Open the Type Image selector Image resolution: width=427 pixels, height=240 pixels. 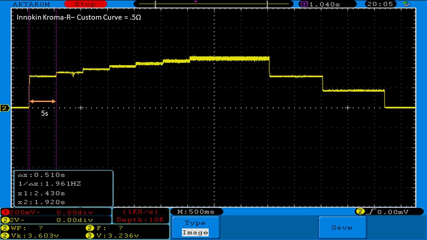(196, 228)
